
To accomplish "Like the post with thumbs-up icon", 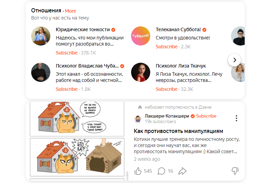I will coord(138,171).
